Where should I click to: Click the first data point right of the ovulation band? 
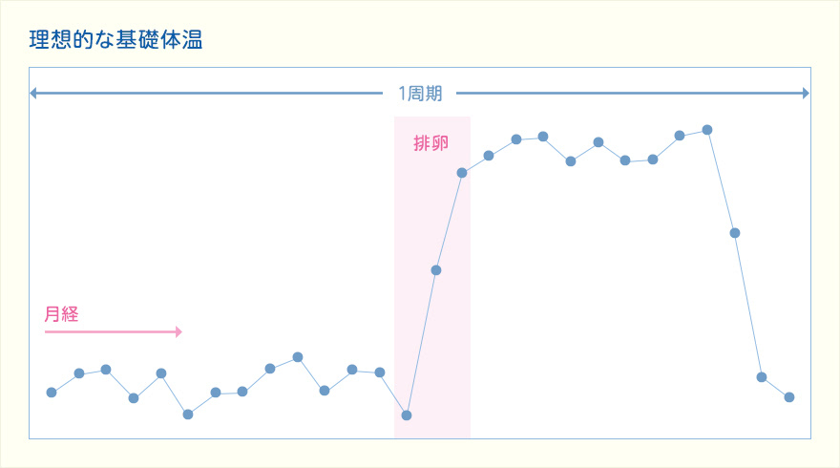(x=489, y=156)
